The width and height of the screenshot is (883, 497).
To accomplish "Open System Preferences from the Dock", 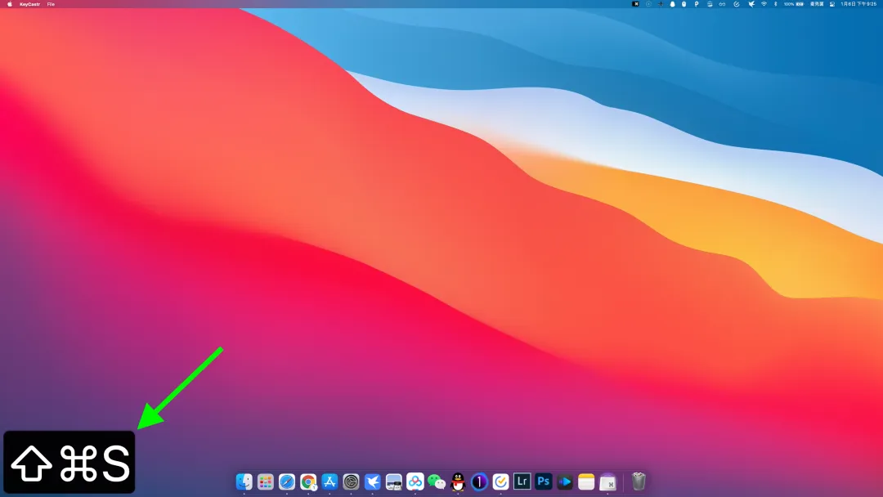I will click(351, 481).
